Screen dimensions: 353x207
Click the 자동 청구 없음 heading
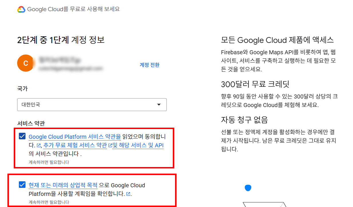(244, 119)
